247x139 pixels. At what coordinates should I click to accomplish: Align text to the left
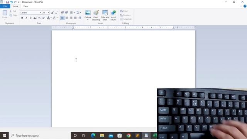click(x=63, y=18)
